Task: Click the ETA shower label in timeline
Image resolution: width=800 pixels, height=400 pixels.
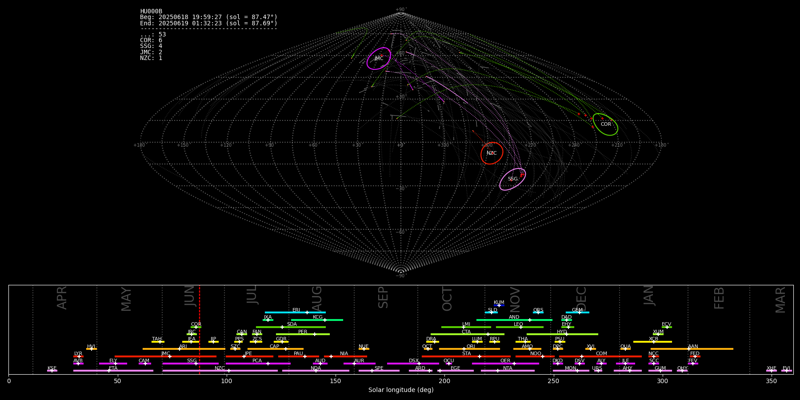Action: coord(113,368)
